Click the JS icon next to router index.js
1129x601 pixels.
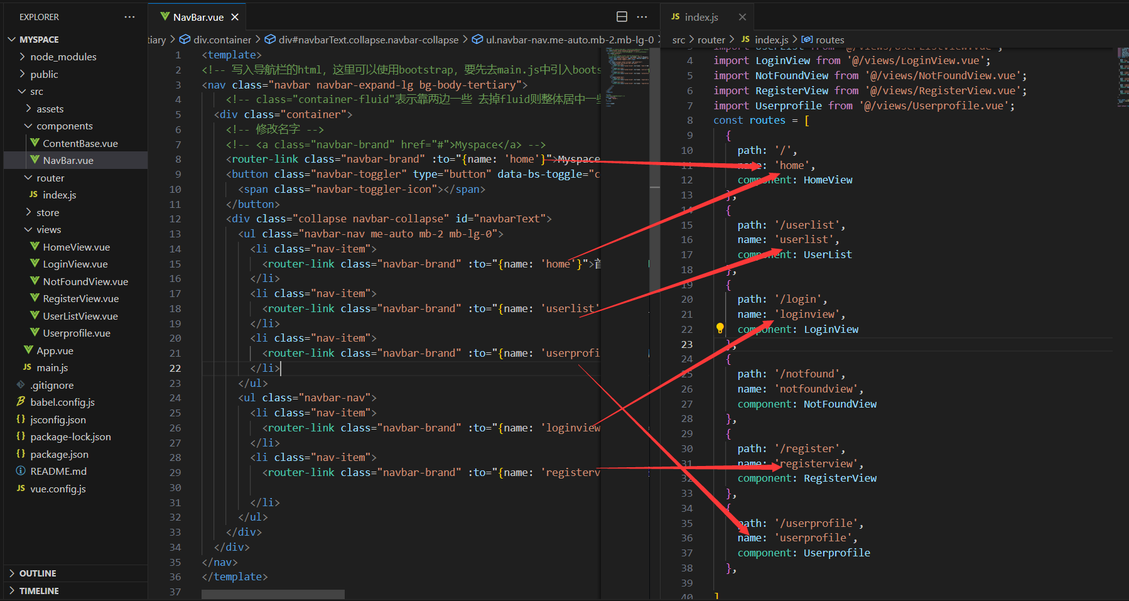pos(33,195)
